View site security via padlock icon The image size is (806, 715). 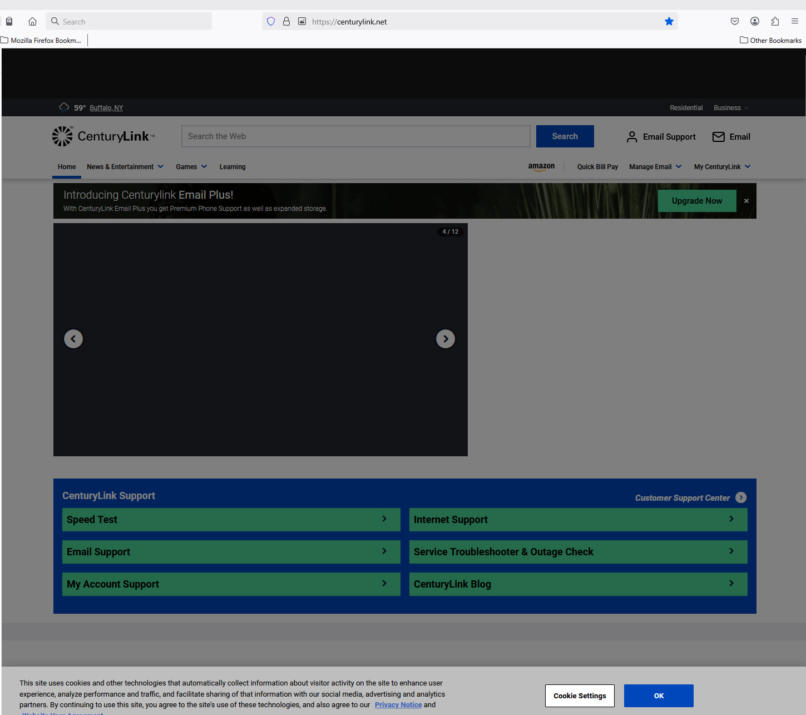[286, 22]
